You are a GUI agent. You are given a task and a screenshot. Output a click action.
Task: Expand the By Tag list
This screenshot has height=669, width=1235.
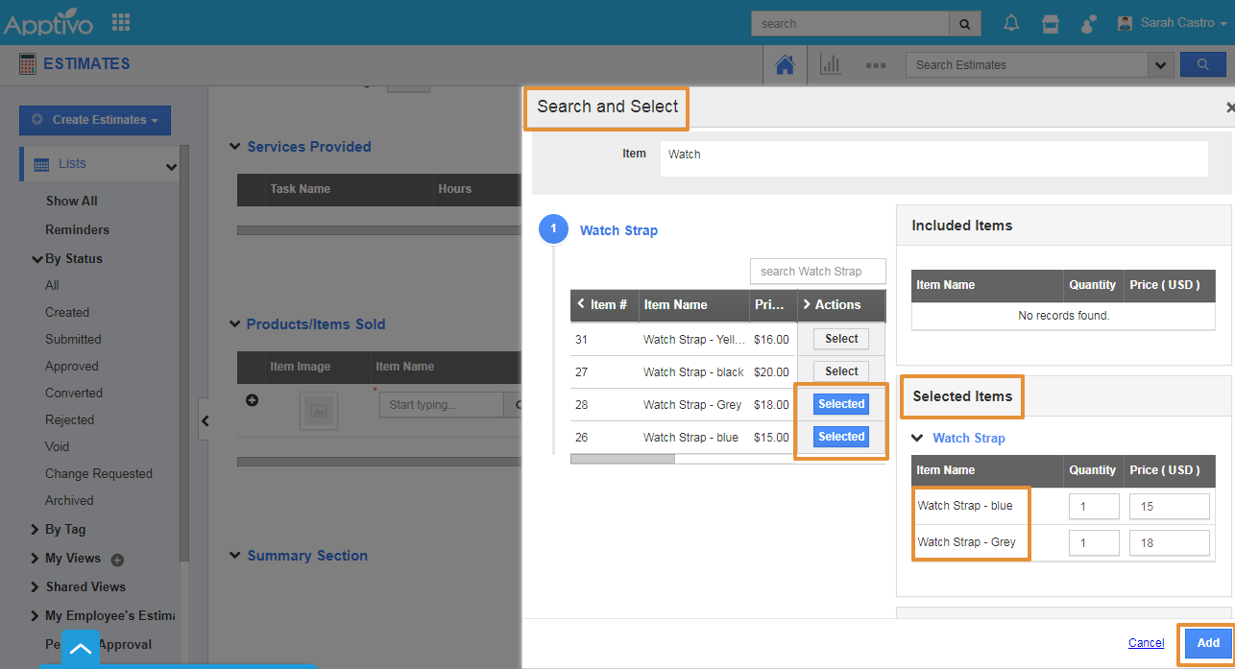36,529
